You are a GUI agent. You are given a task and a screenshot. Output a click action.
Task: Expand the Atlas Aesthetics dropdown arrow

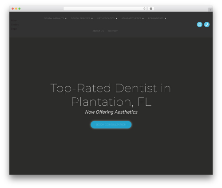pos(143,18)
